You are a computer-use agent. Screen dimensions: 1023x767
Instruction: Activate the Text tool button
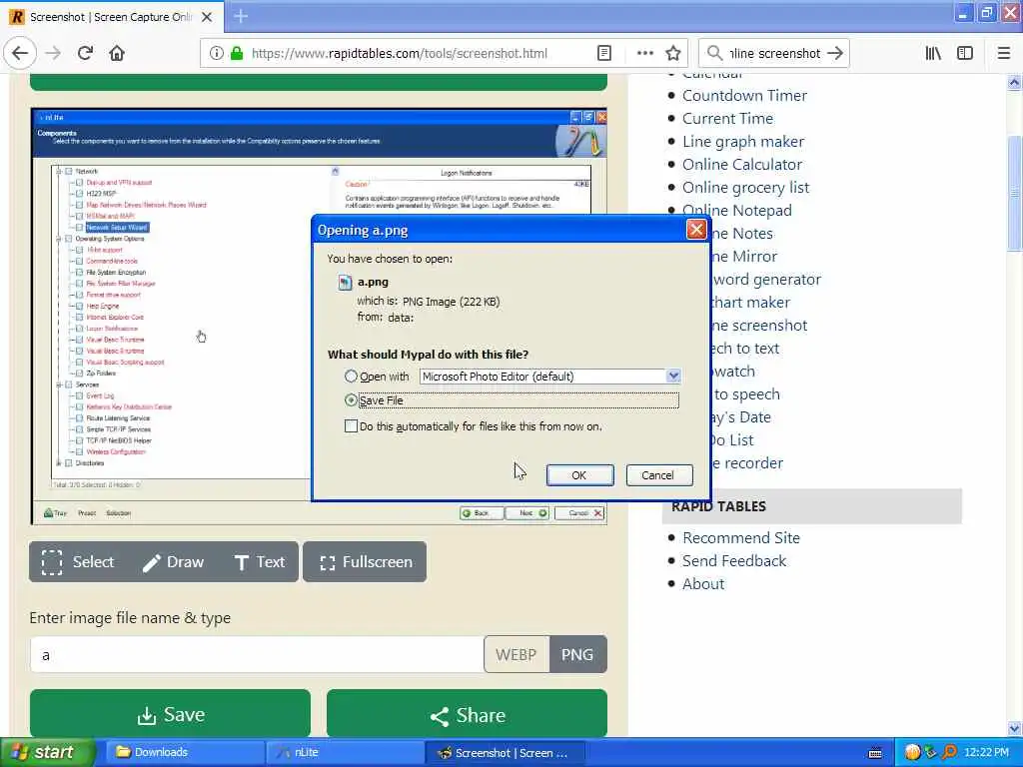[x=260, y=561]
